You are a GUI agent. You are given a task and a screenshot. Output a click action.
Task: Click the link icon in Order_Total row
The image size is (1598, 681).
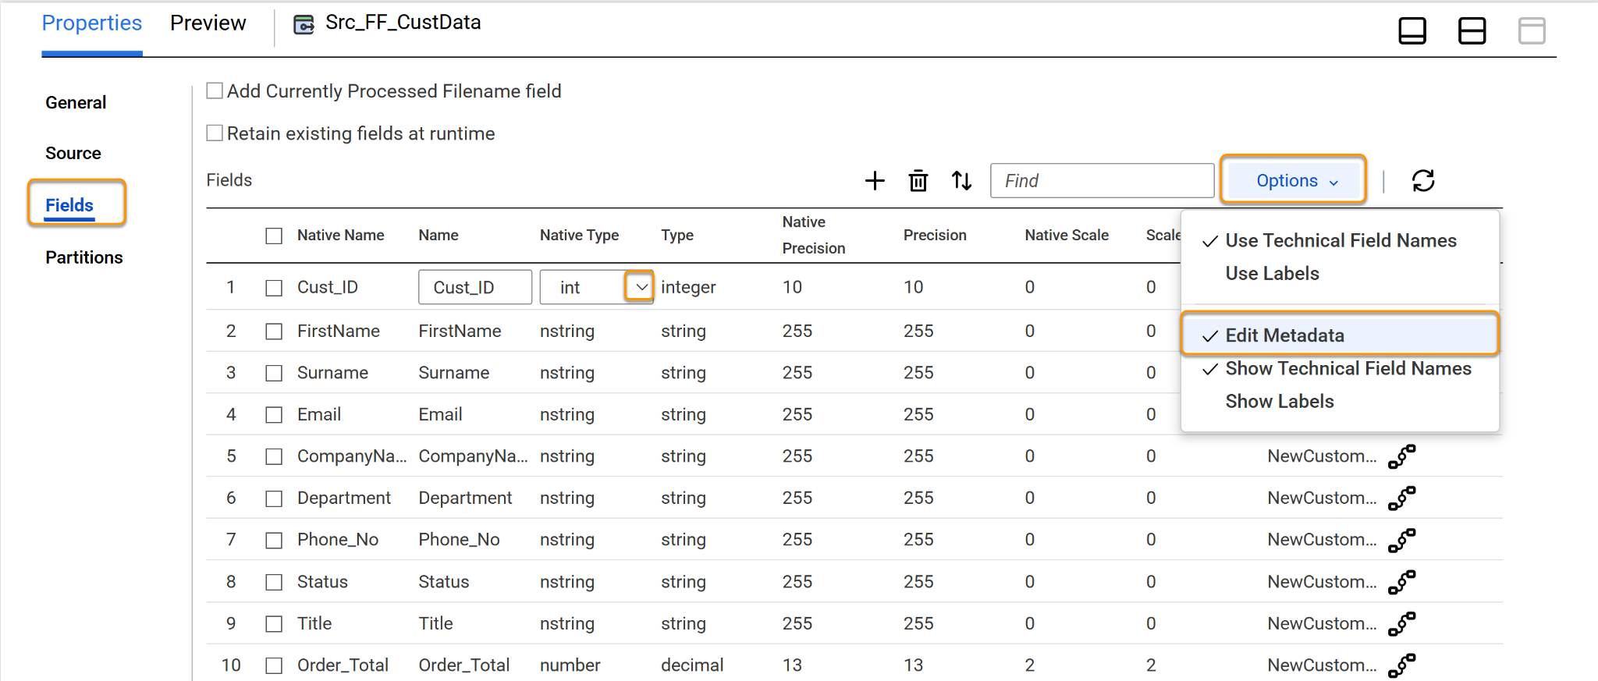pyautogui.click(x=1402, y=665)
